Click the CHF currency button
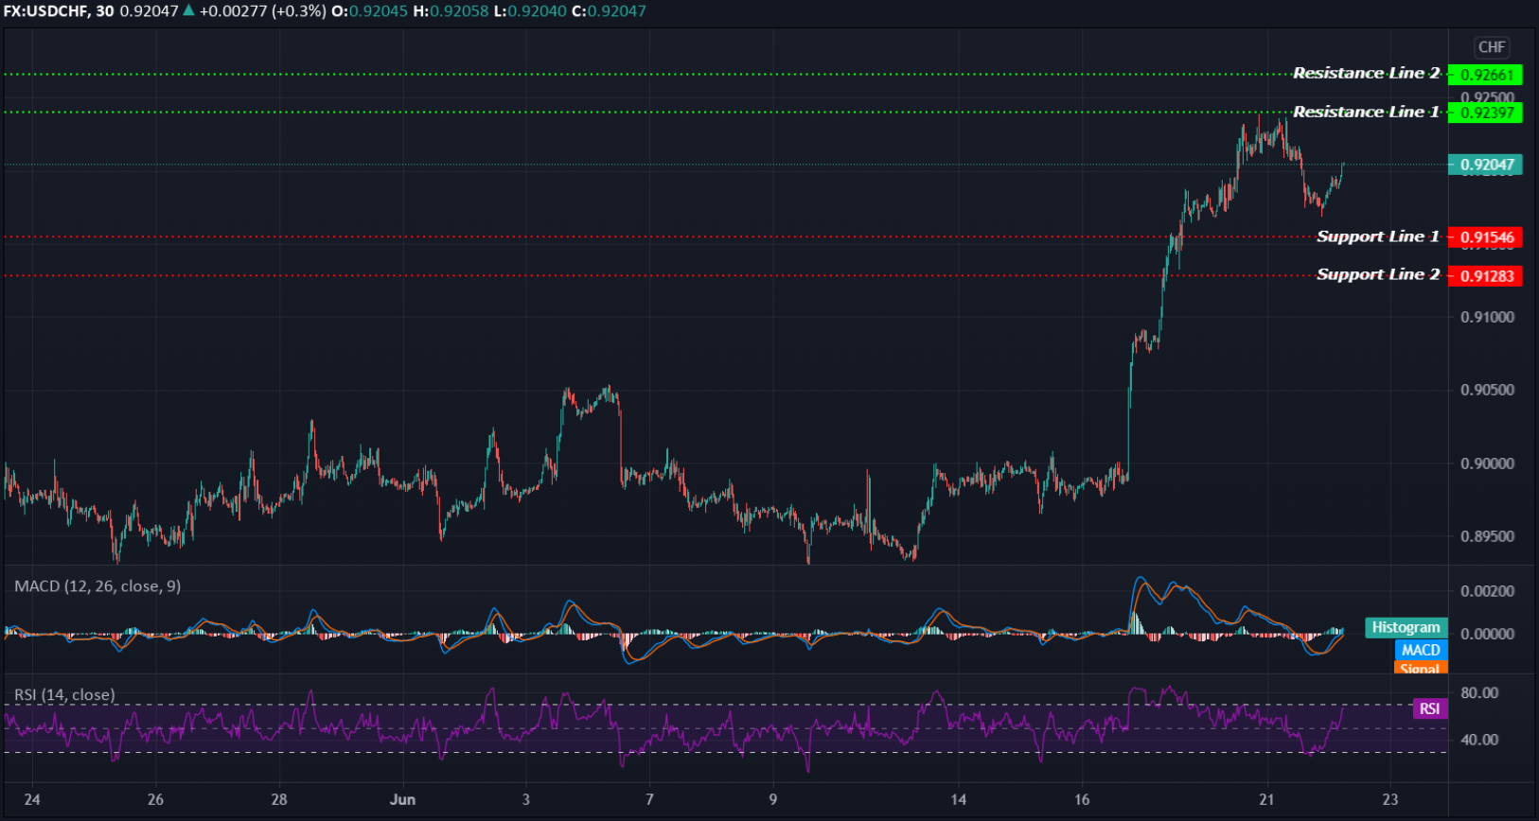 (1492, 47)
